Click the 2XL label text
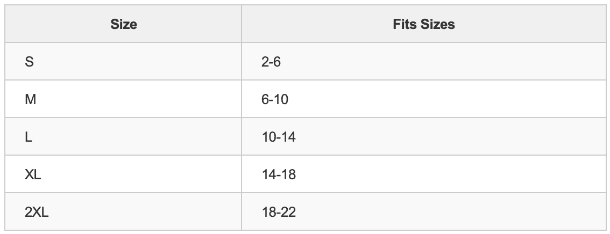This screenshot has width=610, height=234. (x=37, y=212)
